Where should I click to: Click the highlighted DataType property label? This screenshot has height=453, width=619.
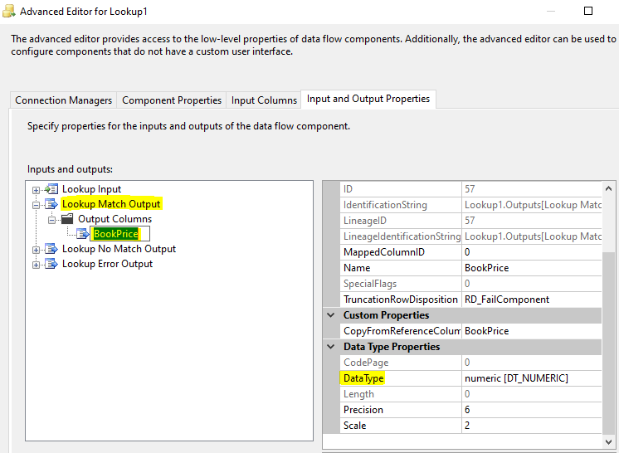pyautogui.click(x=363, y=378)
